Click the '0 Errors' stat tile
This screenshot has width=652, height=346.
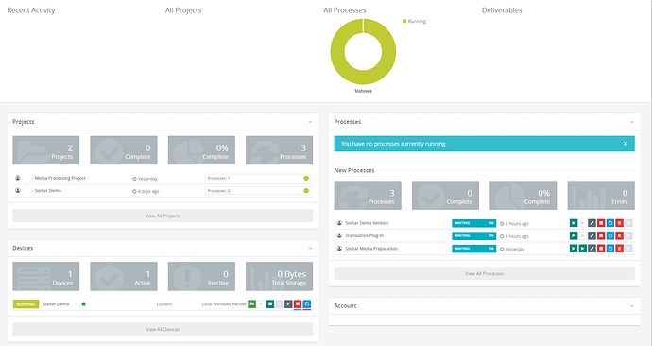point(601,195)
